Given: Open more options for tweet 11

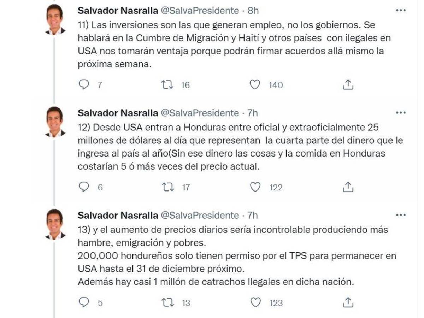Looking at the screenshot, I should (400, 11).
